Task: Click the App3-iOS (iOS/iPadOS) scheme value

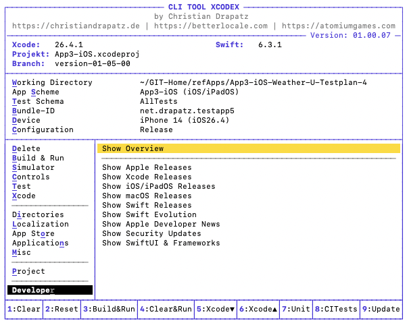Action: (189, 92)
